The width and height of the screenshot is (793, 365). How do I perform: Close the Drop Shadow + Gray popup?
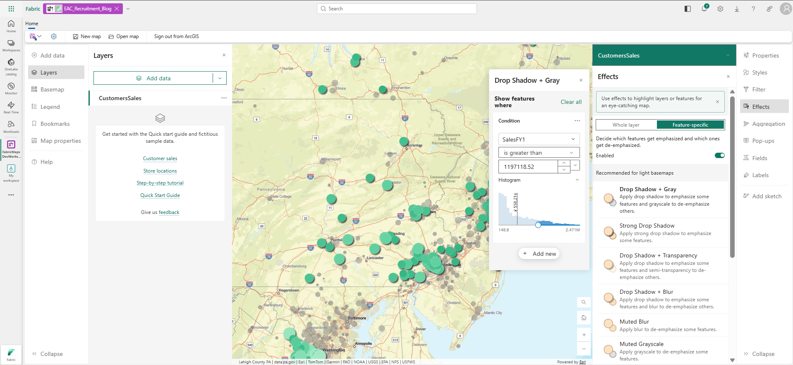point(581,80)
